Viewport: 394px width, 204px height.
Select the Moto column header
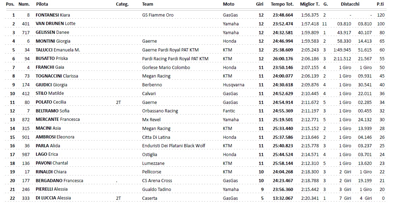pyautogui.click(x=228, y=4)
